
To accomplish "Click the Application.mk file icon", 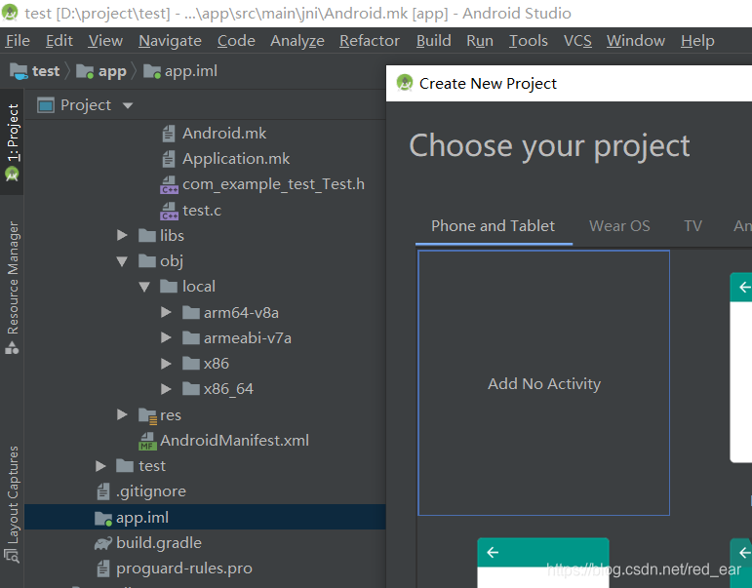I will (169, 159).
